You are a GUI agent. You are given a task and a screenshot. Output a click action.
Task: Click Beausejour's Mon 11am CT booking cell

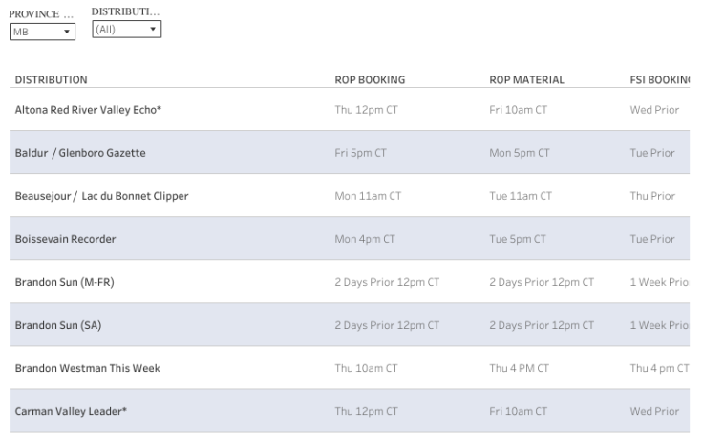[368, 196]
